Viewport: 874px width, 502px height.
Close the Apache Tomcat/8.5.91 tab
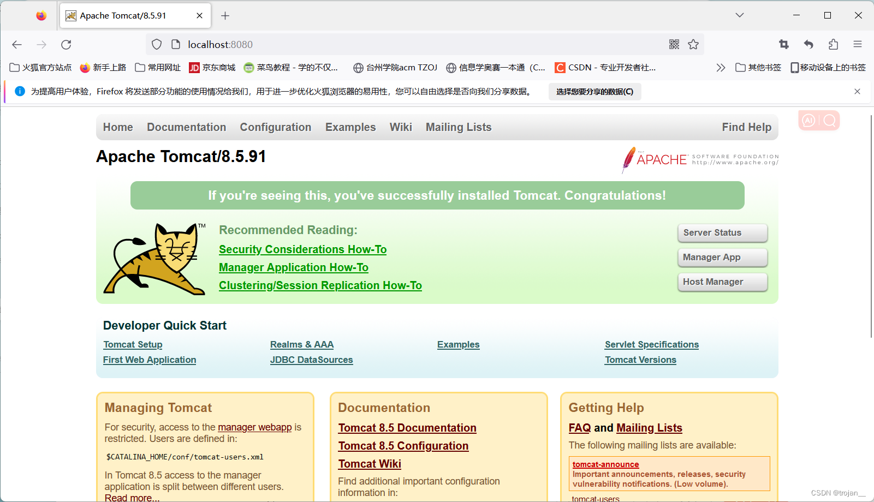200,16
